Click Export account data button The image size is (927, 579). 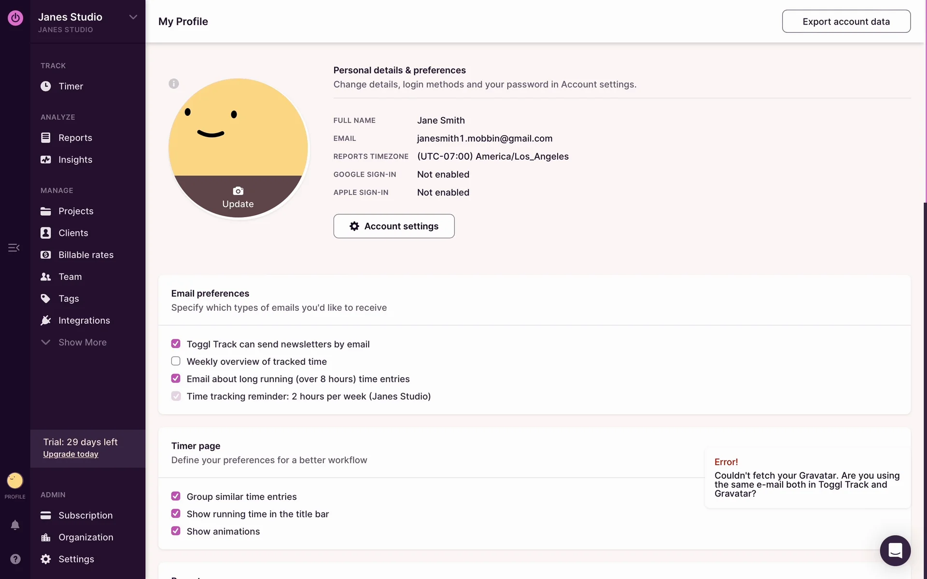click(x=846, y=22)
